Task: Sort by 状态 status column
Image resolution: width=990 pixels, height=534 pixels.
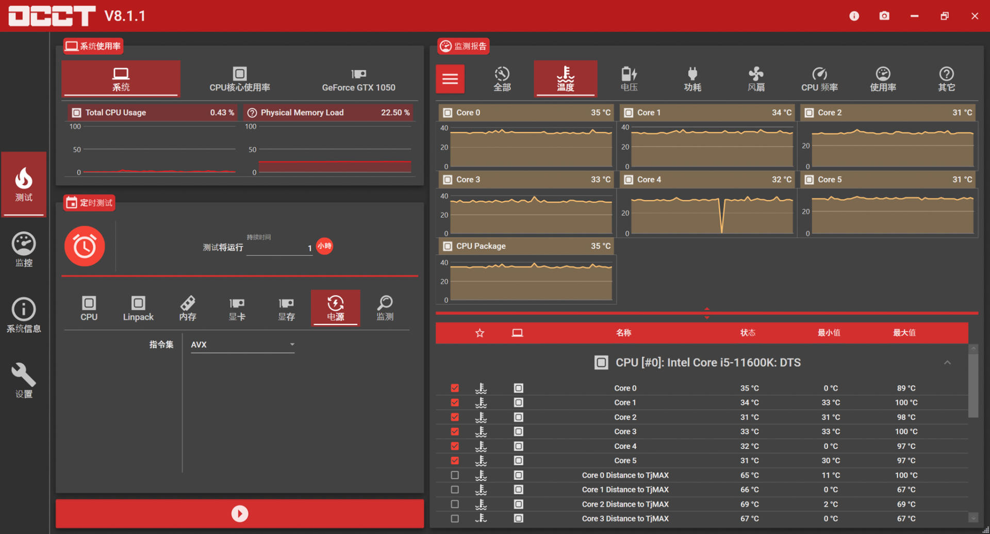Action: click(748, 333)
